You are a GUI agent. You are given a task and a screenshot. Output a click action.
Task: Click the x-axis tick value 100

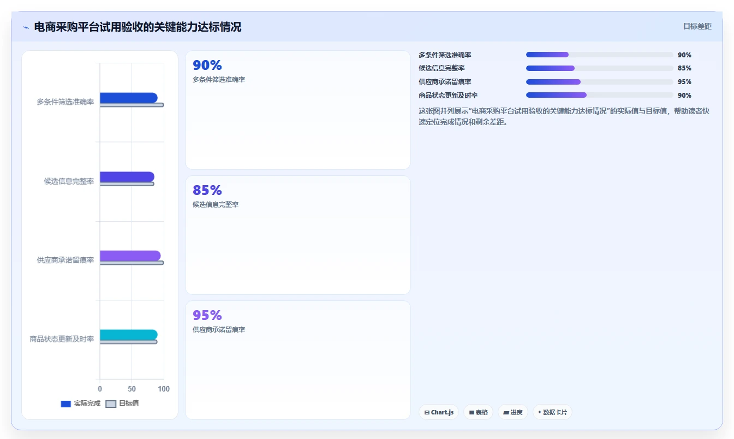pyautogui.click(x=164, y=389)
